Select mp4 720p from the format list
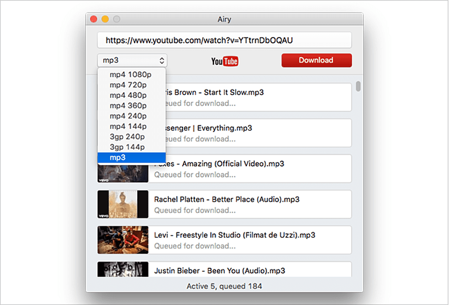This screenshot has width=449, height=305. click(x=131, y=85)
